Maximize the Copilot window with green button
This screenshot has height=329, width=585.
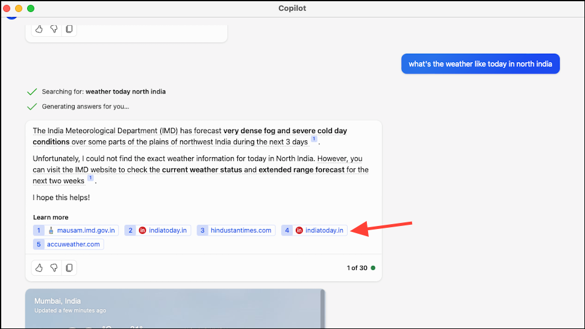click(31, 8)
